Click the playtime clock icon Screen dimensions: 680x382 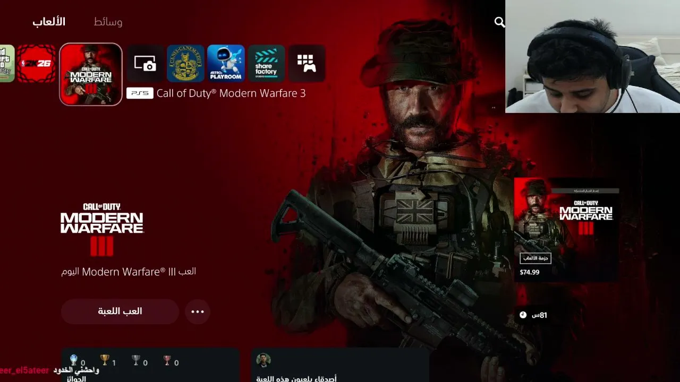(523, 315)
